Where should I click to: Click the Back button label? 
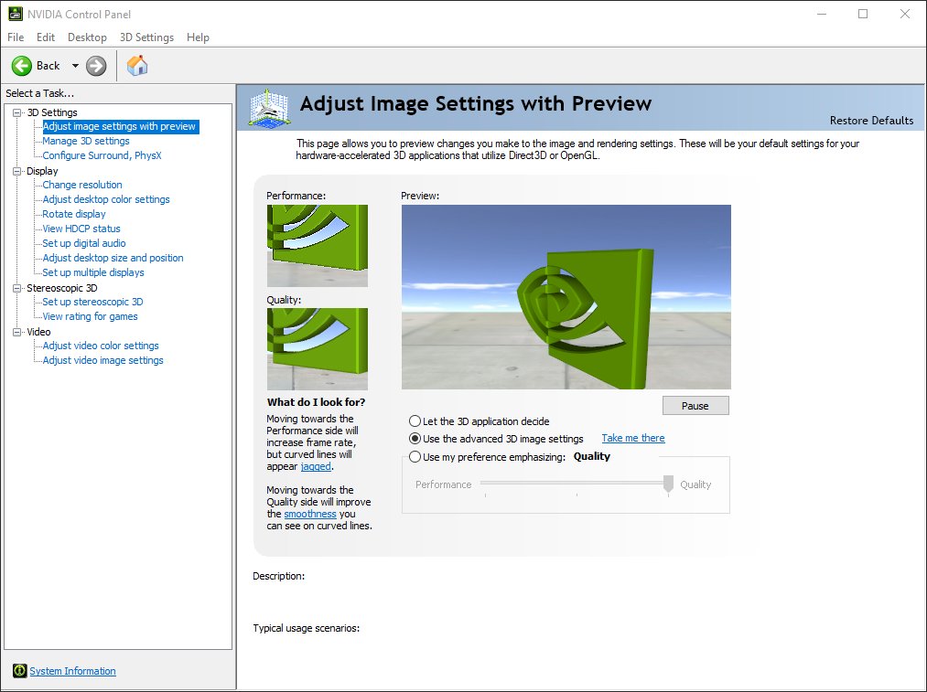point(48,66)
